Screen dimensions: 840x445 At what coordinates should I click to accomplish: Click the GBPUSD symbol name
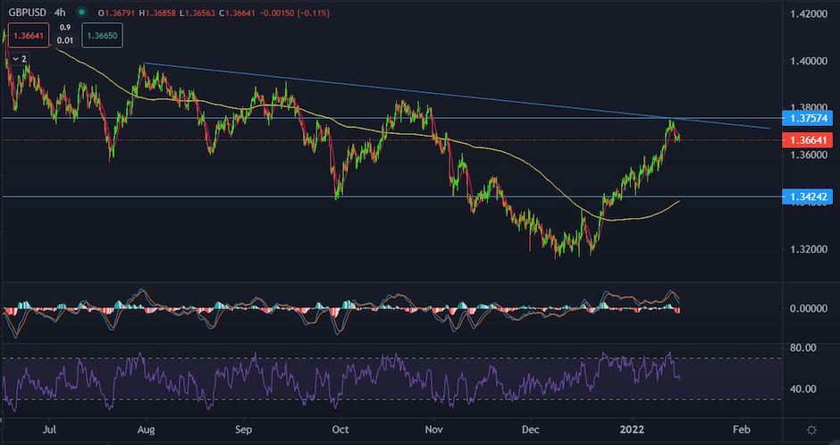[26, 13]
